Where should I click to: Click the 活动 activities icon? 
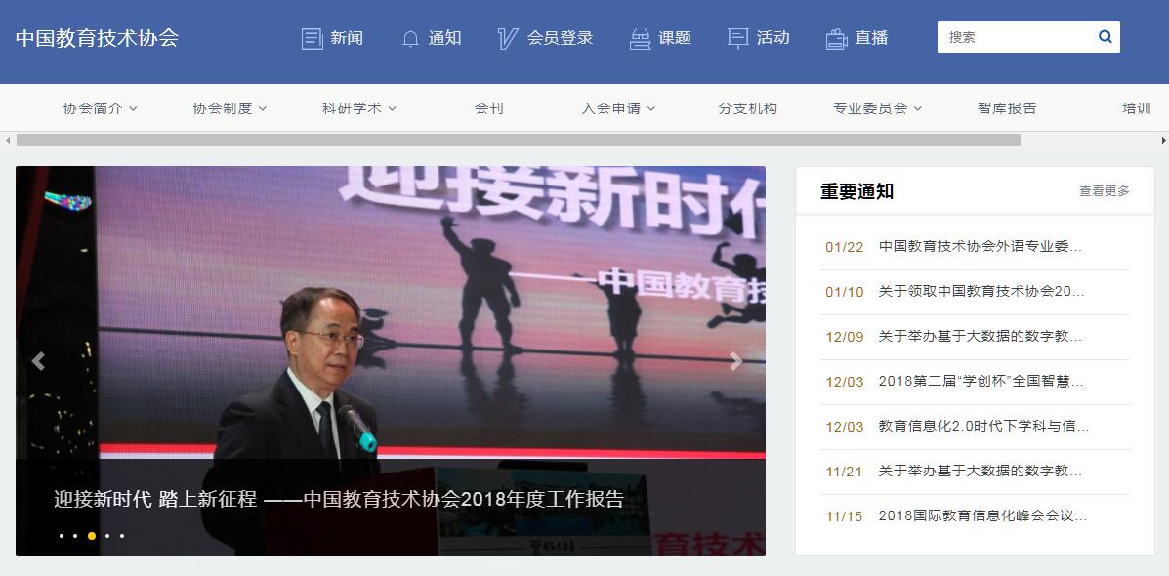(x=737, y=38)
